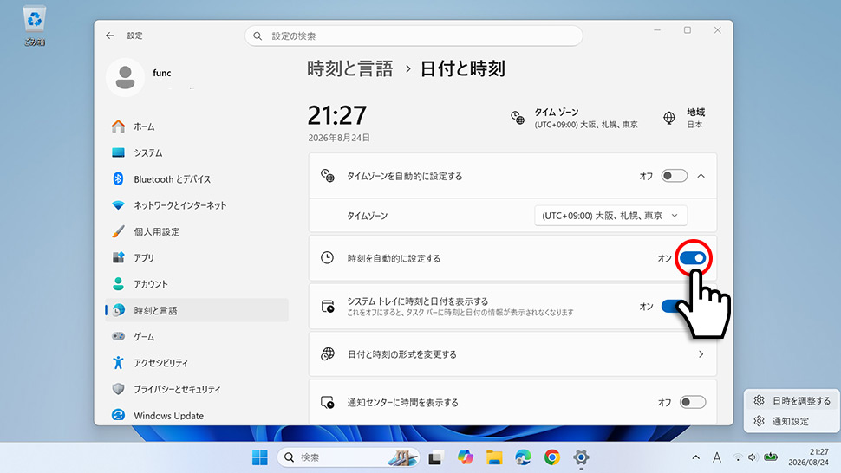The height and width of the screenshot is (473, 841).
Task: Choose 日時を調整する in context menu
Action: (792, 401)
